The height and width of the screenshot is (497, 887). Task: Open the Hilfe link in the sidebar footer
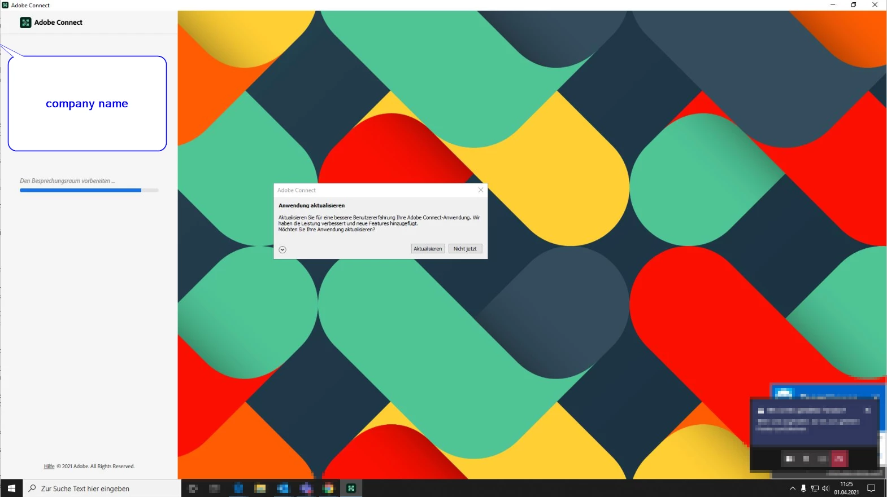(49, 467)
